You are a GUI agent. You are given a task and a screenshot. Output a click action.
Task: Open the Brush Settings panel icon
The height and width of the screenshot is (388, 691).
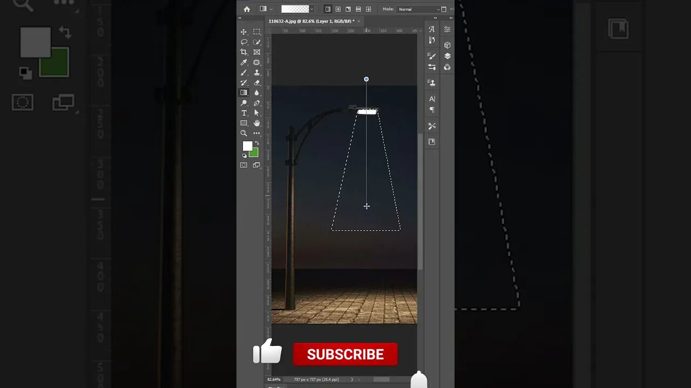pos(432,56)
